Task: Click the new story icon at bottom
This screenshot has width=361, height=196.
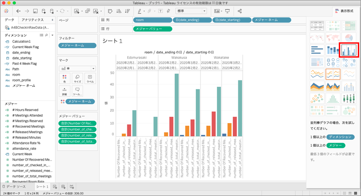Action: 72,187
